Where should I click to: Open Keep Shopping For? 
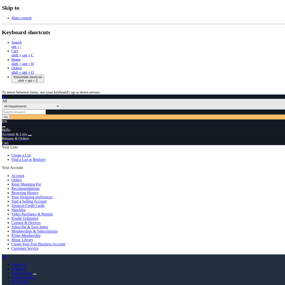26,184
